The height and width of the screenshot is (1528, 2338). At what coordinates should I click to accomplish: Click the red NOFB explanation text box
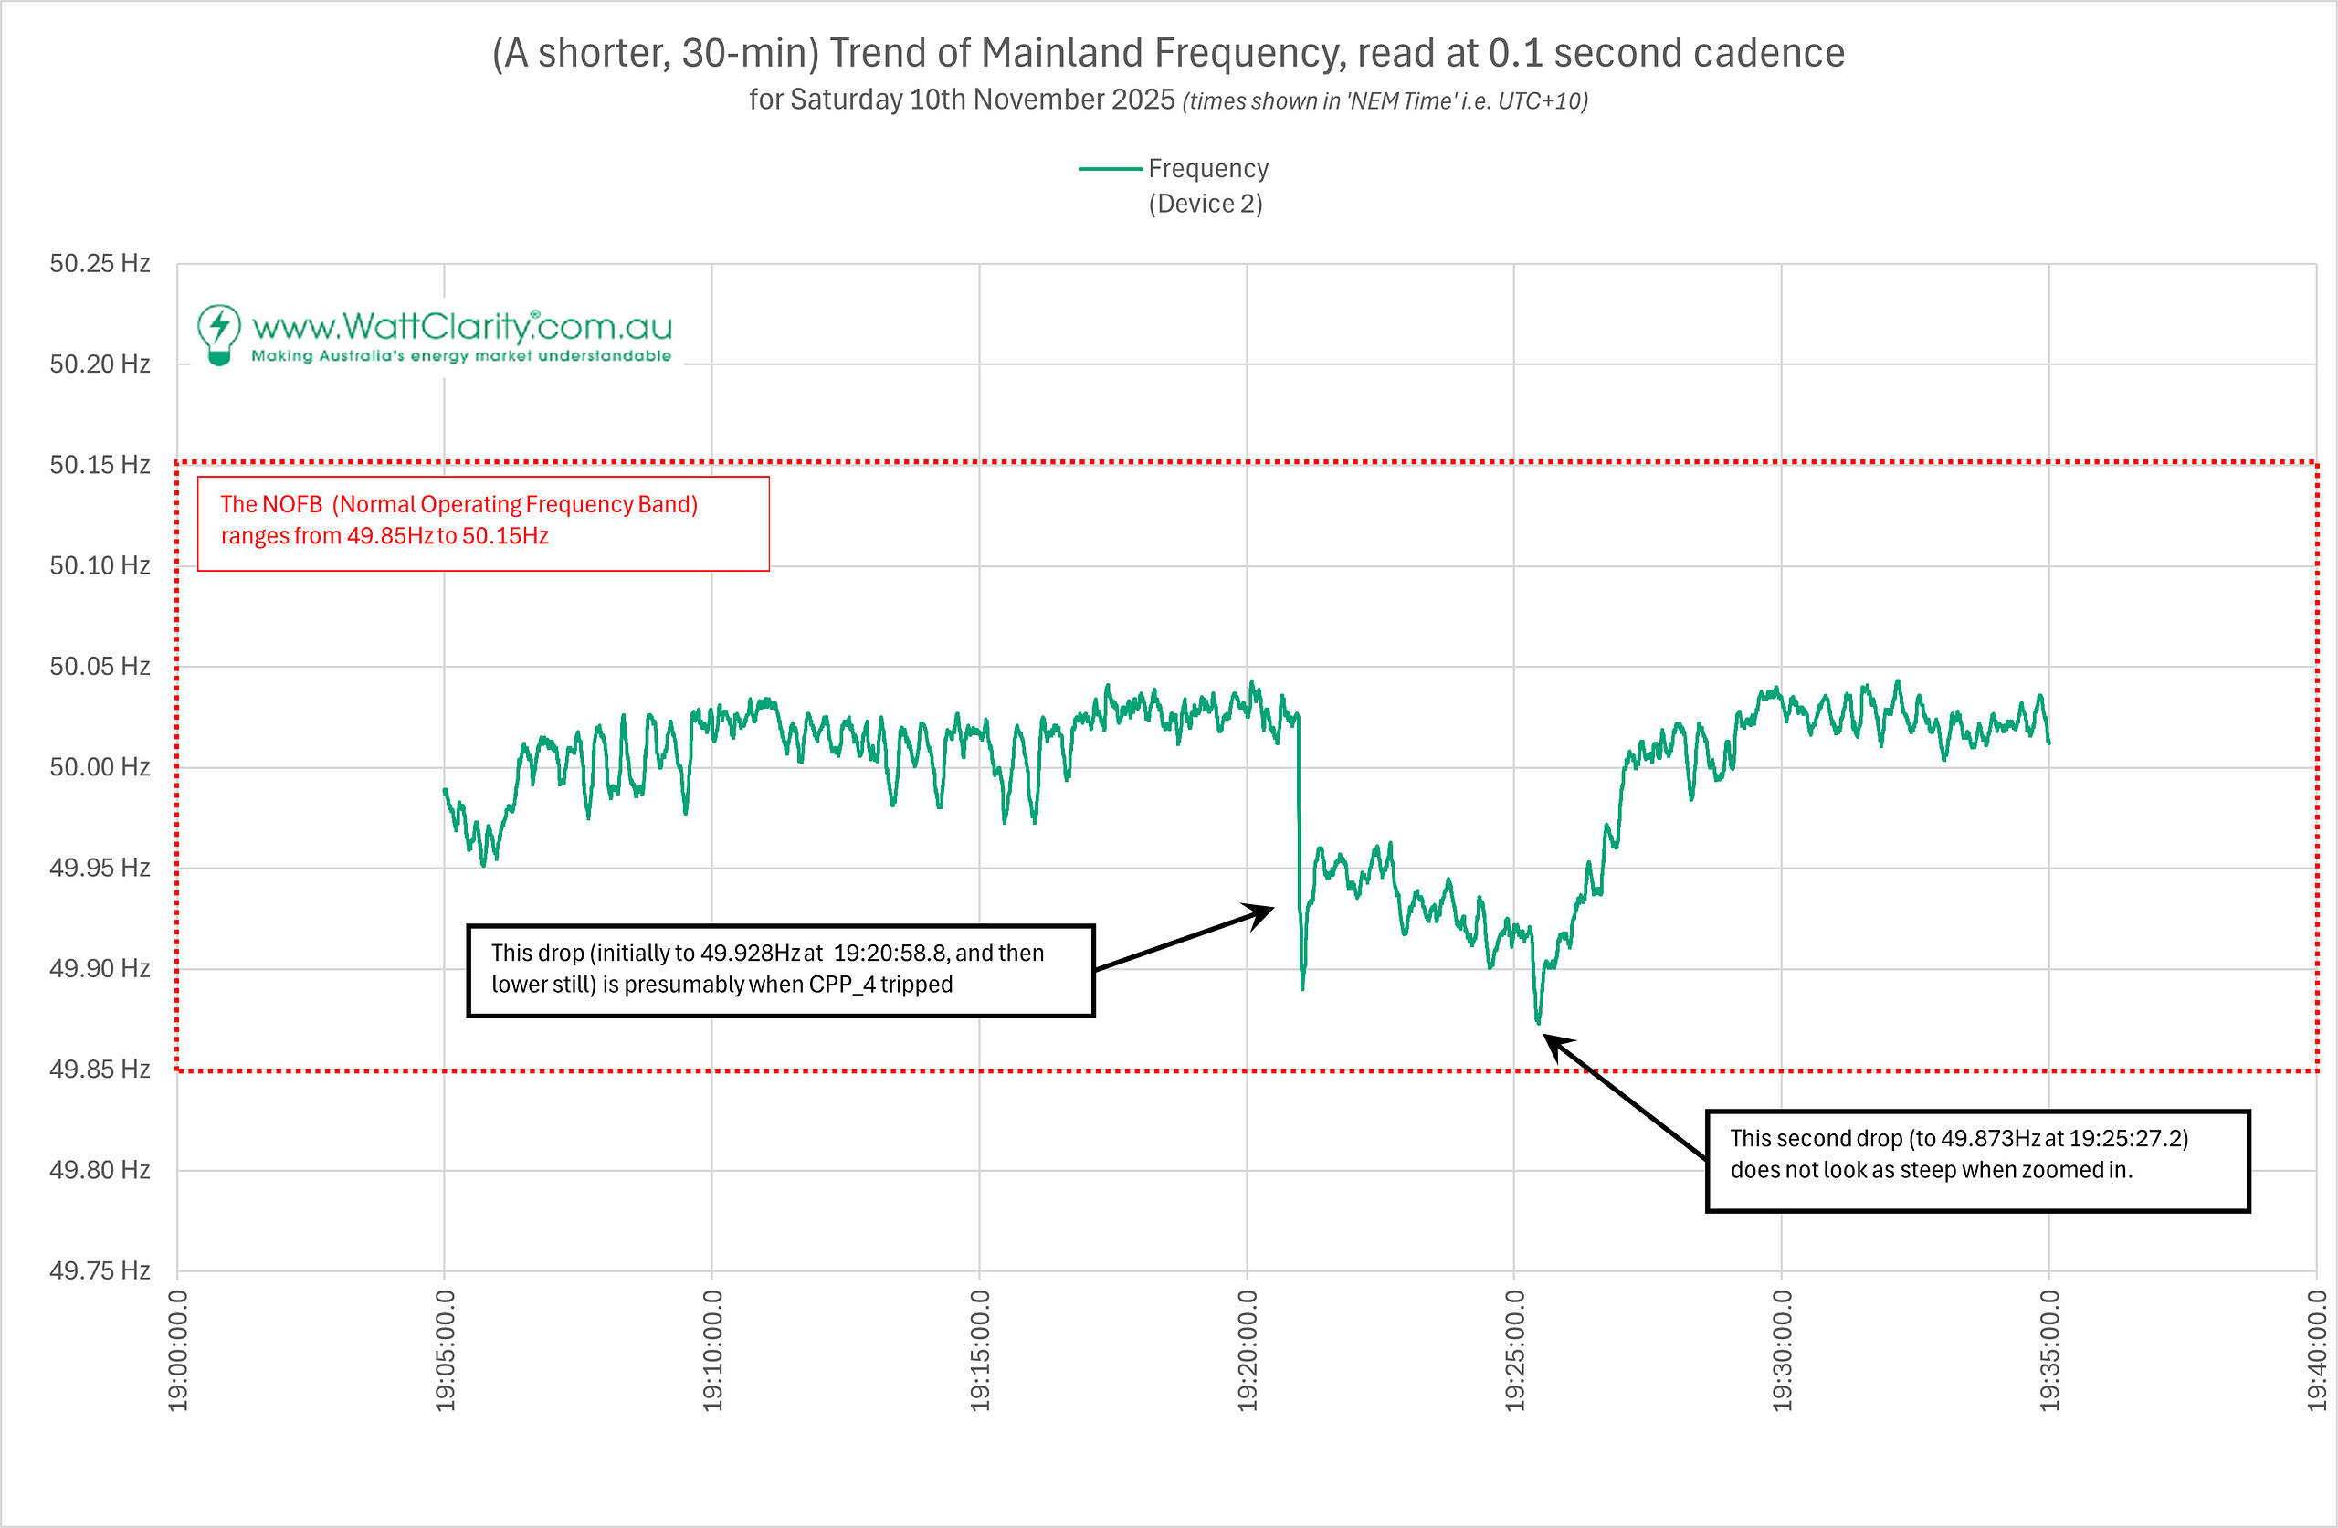tap(482, 522)
